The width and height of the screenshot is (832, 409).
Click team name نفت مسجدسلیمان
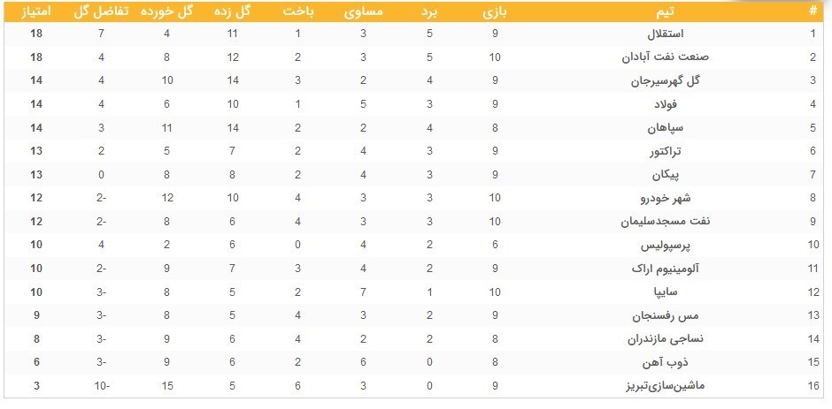[x=637, y=222]
